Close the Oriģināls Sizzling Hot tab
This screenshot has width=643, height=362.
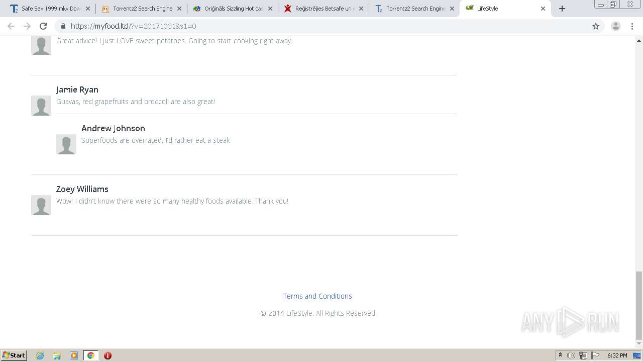[x=270, y=9]
